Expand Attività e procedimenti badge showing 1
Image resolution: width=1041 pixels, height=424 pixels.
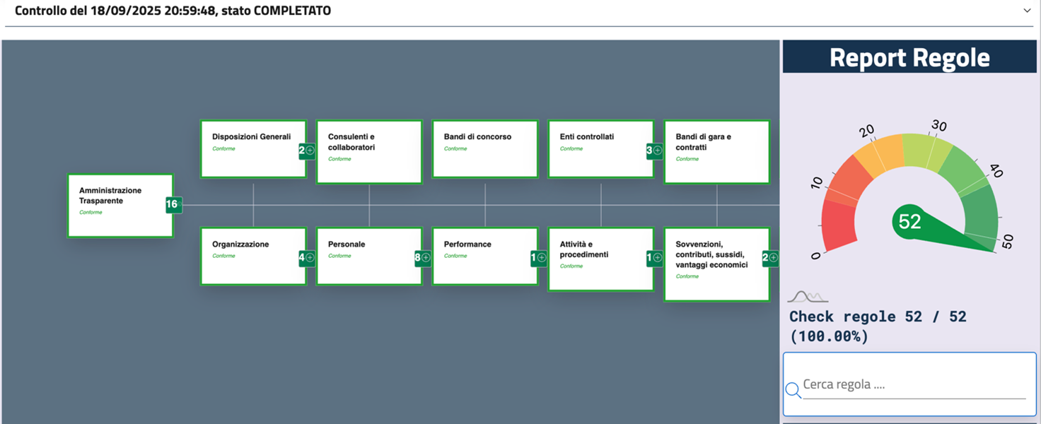(x=654, y=258)
